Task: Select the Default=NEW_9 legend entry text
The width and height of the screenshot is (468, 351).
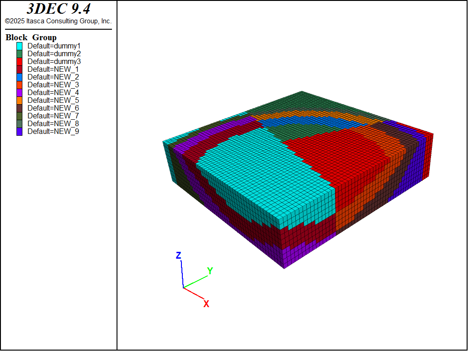Action: [53, 132]
